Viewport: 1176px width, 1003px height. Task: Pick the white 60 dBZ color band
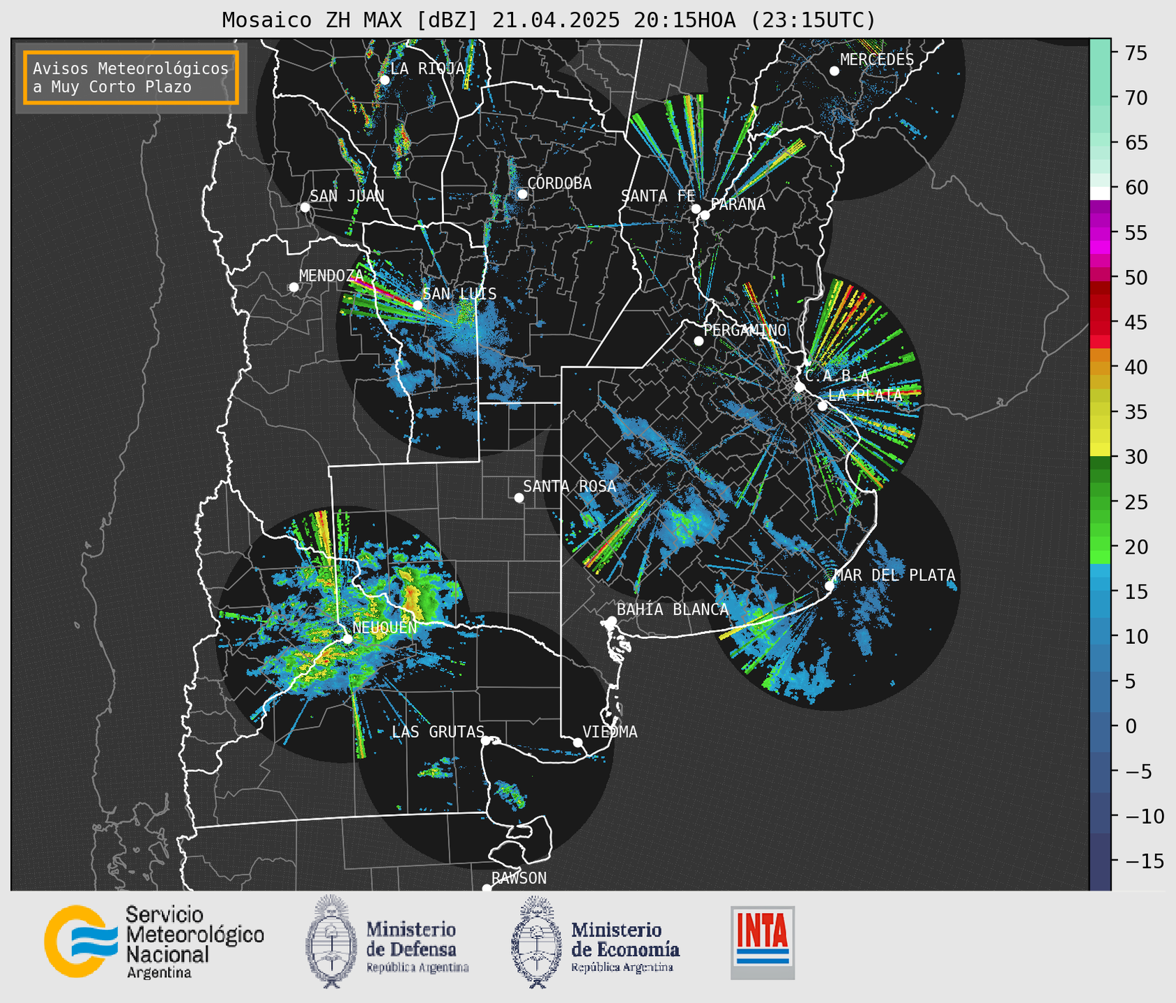pos(1099,193)
